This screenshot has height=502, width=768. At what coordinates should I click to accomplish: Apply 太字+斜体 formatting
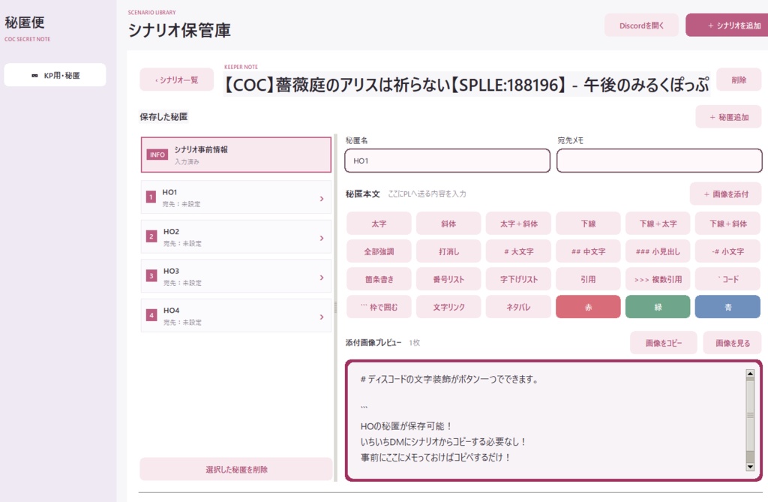518,224
